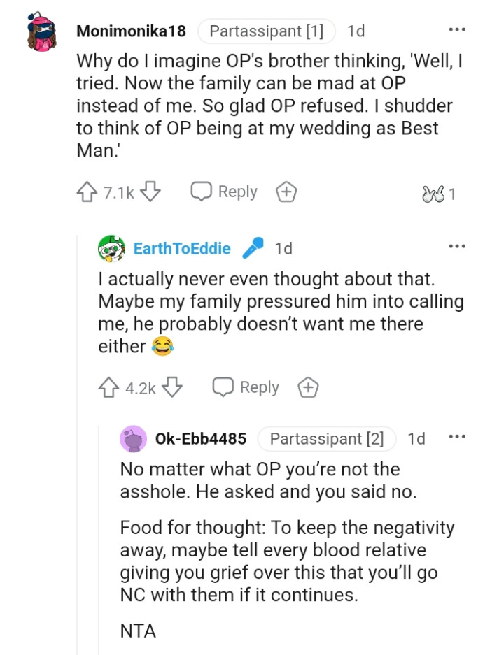Click the award count showing 1

454,192
